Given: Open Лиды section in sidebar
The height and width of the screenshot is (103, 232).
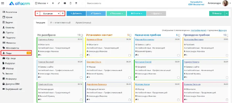Looking at the screenshot, I should pos(16,53).
